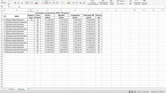
Task: Apply the accounting currency number format
Action: 68,3
